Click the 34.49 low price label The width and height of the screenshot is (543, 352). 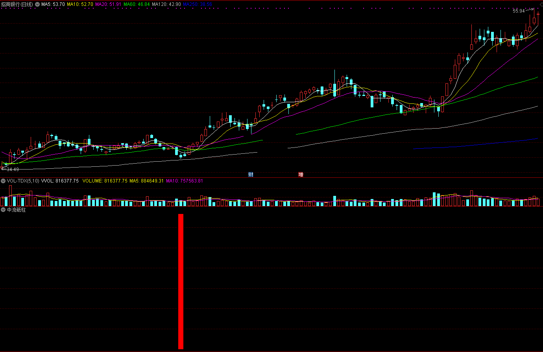pyautogui.click(x=13, y=170)
